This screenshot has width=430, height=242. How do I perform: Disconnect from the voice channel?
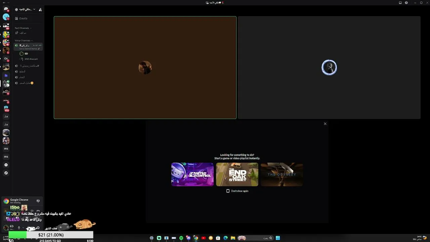[38, 211]
